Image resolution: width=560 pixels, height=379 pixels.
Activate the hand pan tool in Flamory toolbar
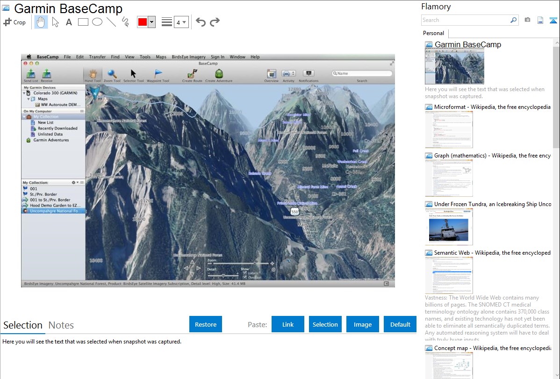[x=41, y=22]
